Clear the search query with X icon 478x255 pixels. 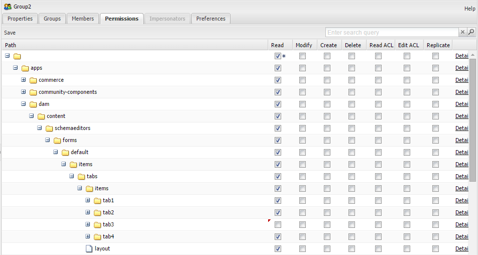tap(462, 32)
